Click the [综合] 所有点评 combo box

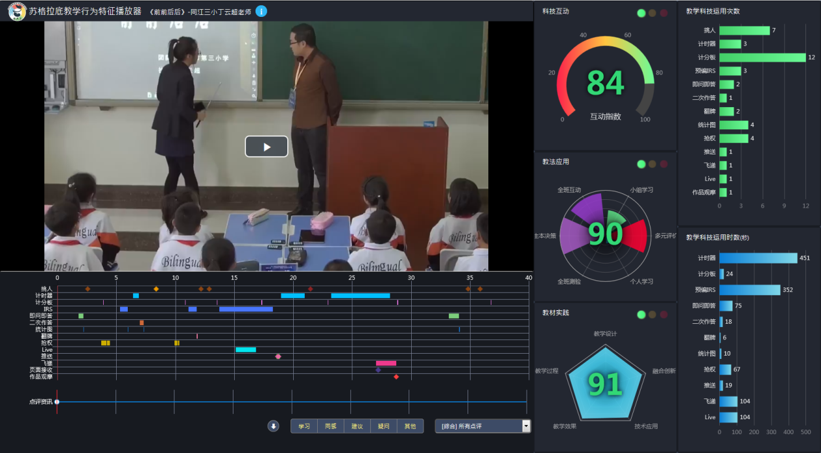click(x=478, y=426)
